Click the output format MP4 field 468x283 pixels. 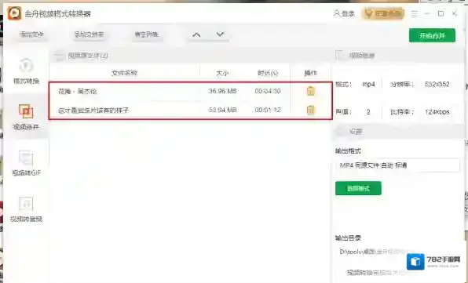397,165
